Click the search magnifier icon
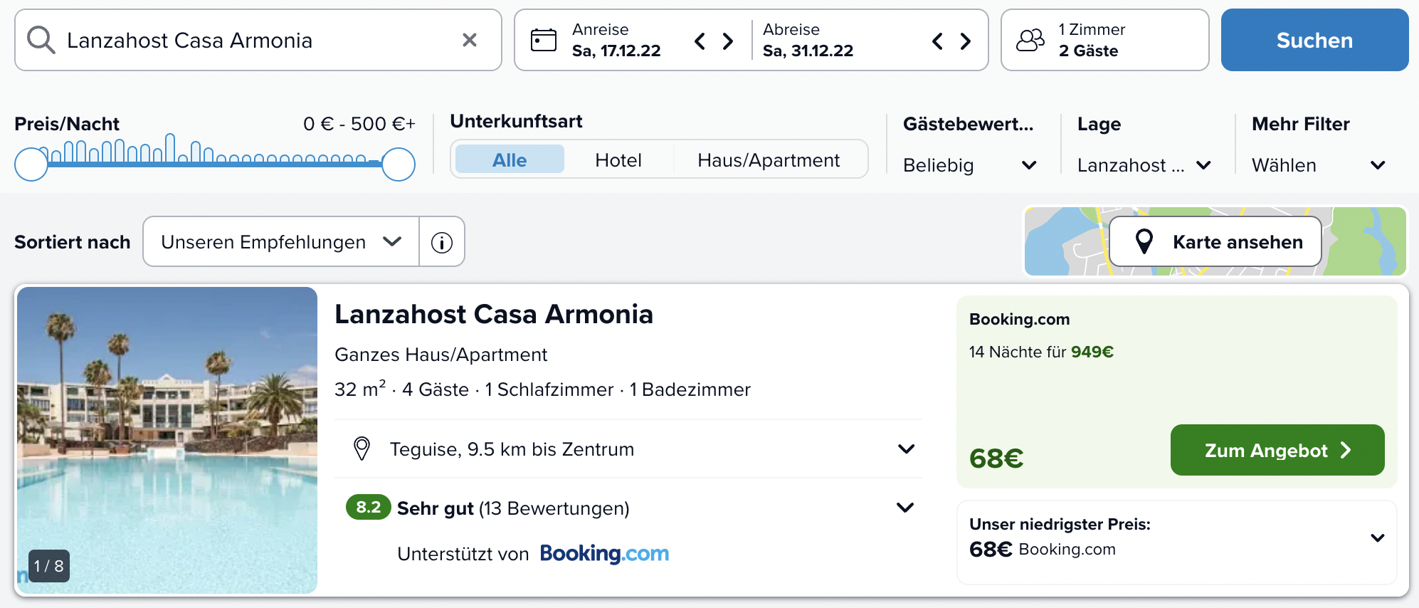Screen dimensions: 1419x608 [x=41, y=41]
